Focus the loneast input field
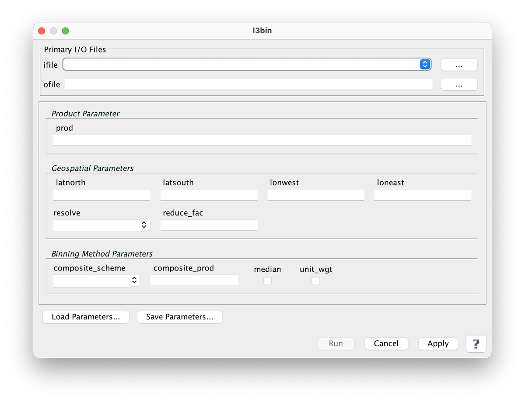Screen dimensions: 525x402 tap(423, 195)
